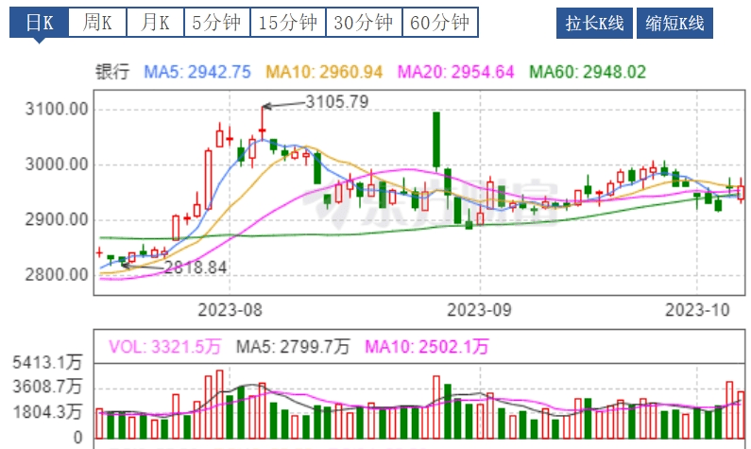The height and width of the screenshot is (449, 751).
Task: Select the 30分钟 interval tab
Action: point(364,23)
